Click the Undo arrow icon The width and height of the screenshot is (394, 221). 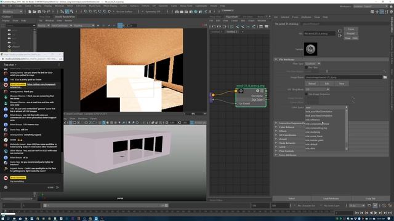pos(44,12)
